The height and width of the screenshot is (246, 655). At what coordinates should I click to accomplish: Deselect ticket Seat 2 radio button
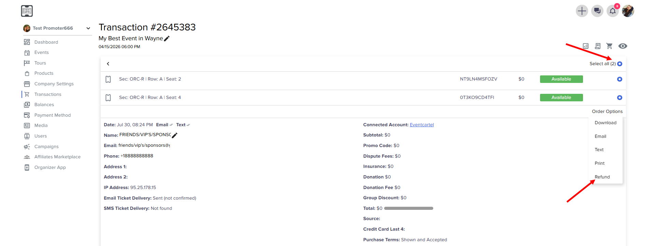point(620,79)
